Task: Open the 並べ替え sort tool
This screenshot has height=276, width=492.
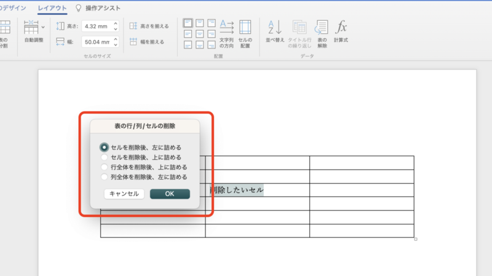Action: [x=275, y=31]
